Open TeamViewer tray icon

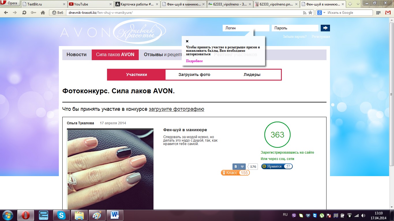click(315, 215)
